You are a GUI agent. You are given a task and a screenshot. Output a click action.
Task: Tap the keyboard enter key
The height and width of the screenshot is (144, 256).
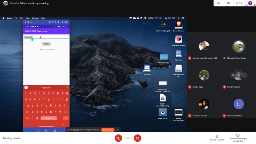[x=66, y=118]
